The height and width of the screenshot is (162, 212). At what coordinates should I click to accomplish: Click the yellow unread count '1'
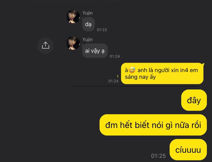point(118,76)
